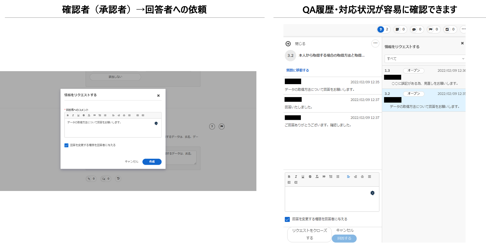This screenshot has height=246, width=486.
Task: Click the history icon below the dialog
Action: (x=118, y=179)
